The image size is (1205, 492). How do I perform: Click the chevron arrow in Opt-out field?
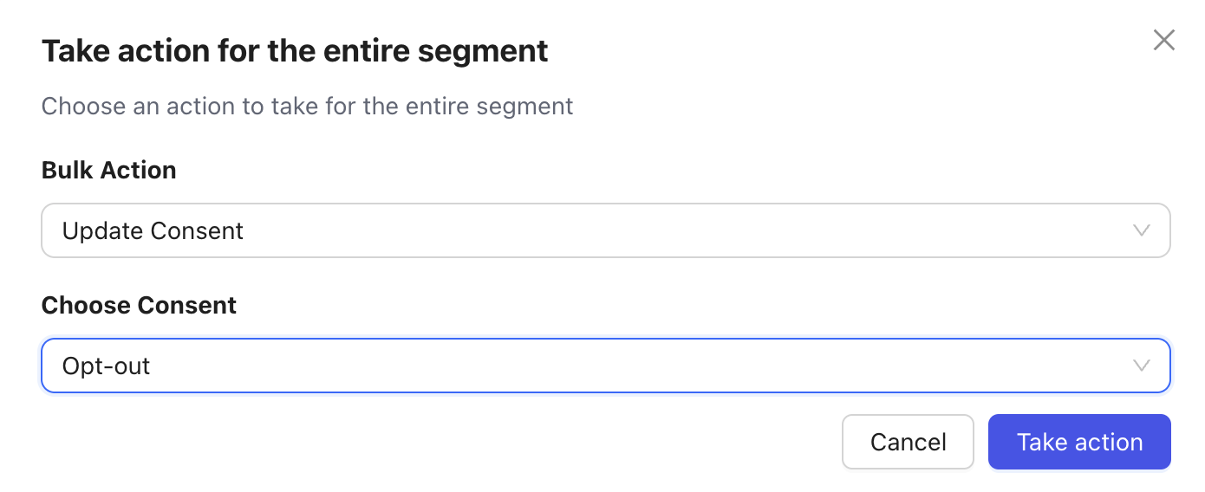[x=1142, y=366]
